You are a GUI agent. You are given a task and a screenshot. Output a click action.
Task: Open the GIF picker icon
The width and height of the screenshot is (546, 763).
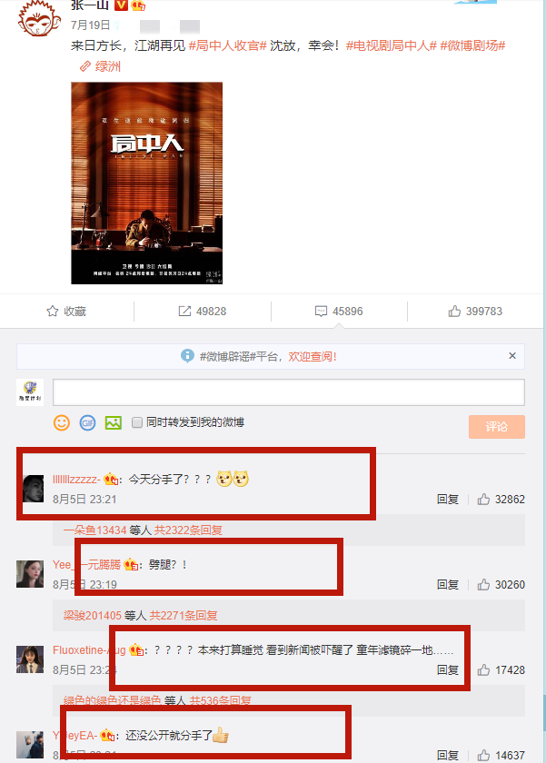tap(87, 422)
